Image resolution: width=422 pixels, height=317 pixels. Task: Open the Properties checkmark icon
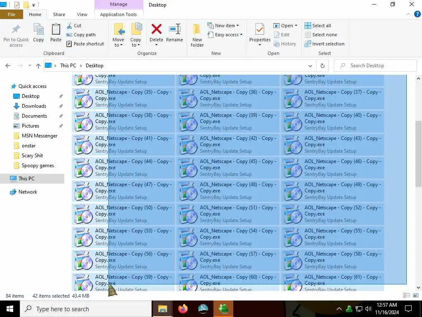point(260,29)
